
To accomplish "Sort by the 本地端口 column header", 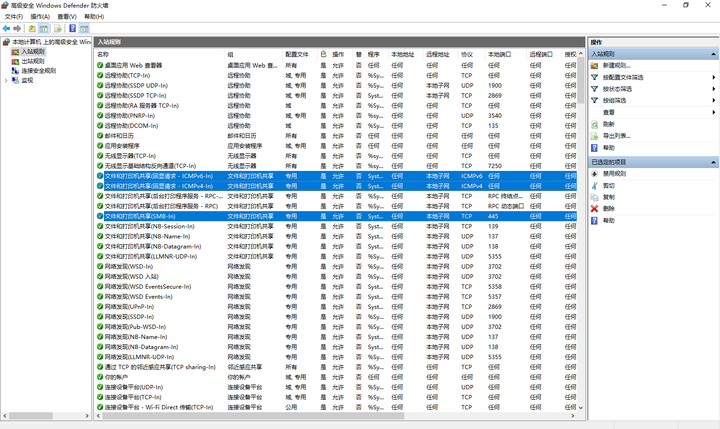I will point(505,55).
